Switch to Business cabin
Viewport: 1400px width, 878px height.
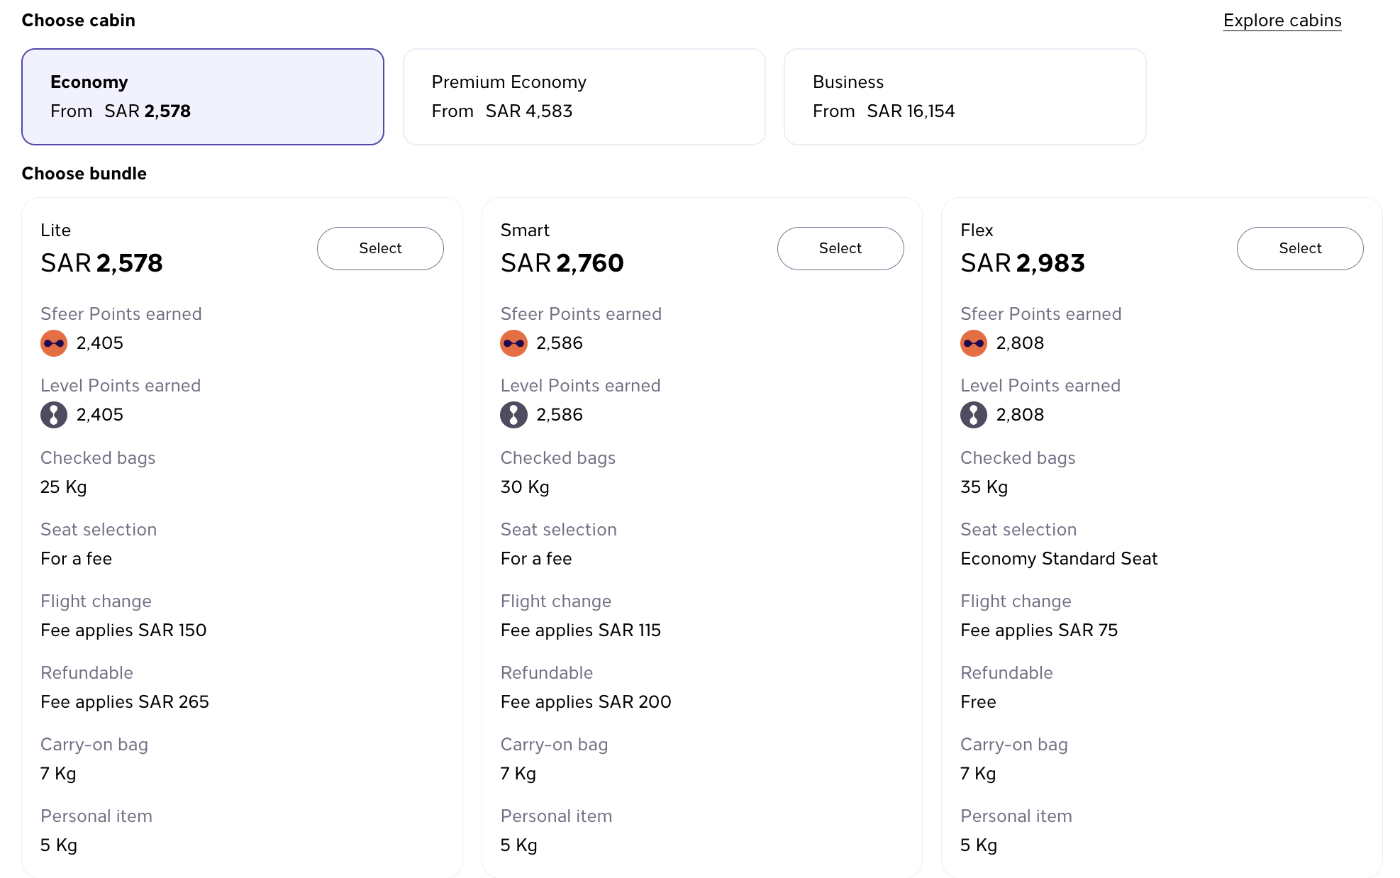[965, 97]
